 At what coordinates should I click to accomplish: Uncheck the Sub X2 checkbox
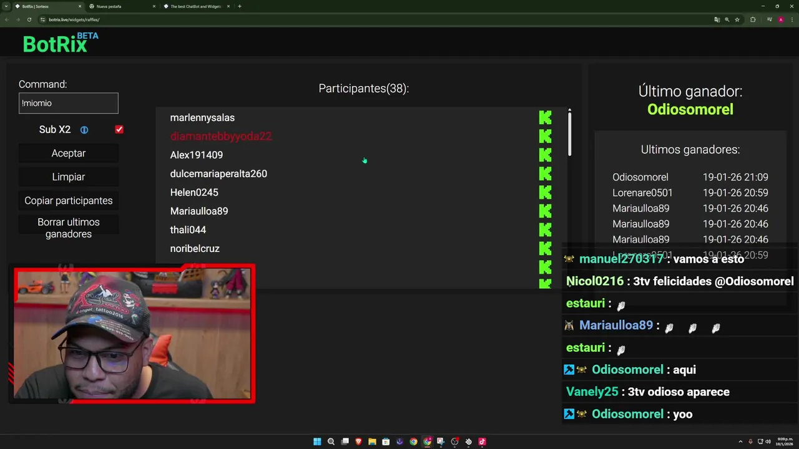click(119, 130)
